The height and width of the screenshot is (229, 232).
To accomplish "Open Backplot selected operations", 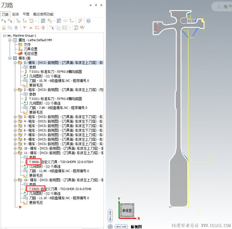I will [x=43, y=21].
